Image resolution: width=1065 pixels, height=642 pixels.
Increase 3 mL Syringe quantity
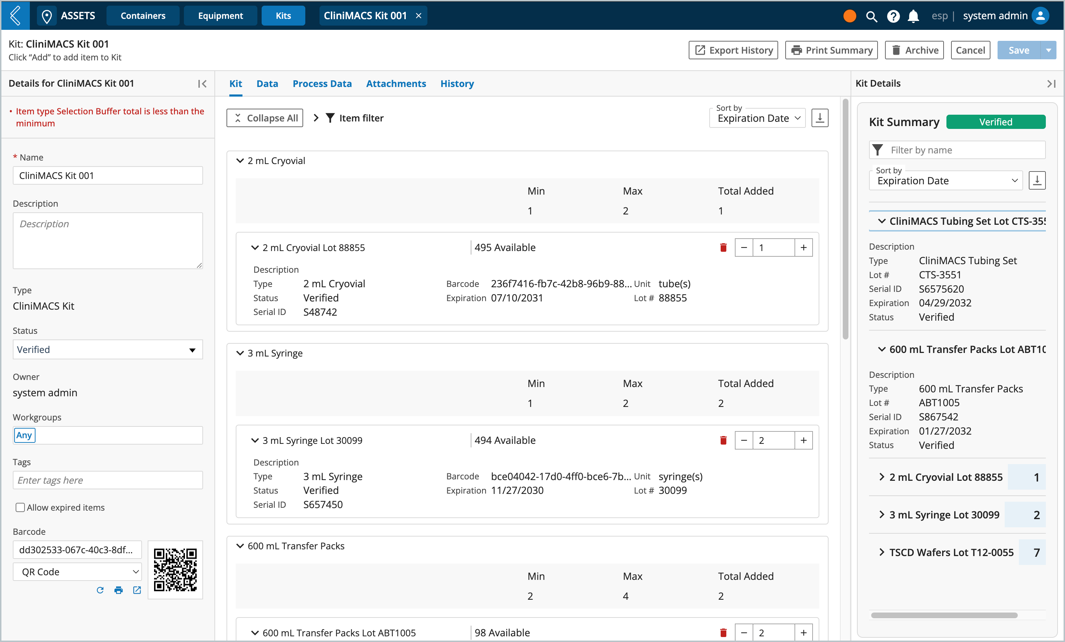point(803,441)
